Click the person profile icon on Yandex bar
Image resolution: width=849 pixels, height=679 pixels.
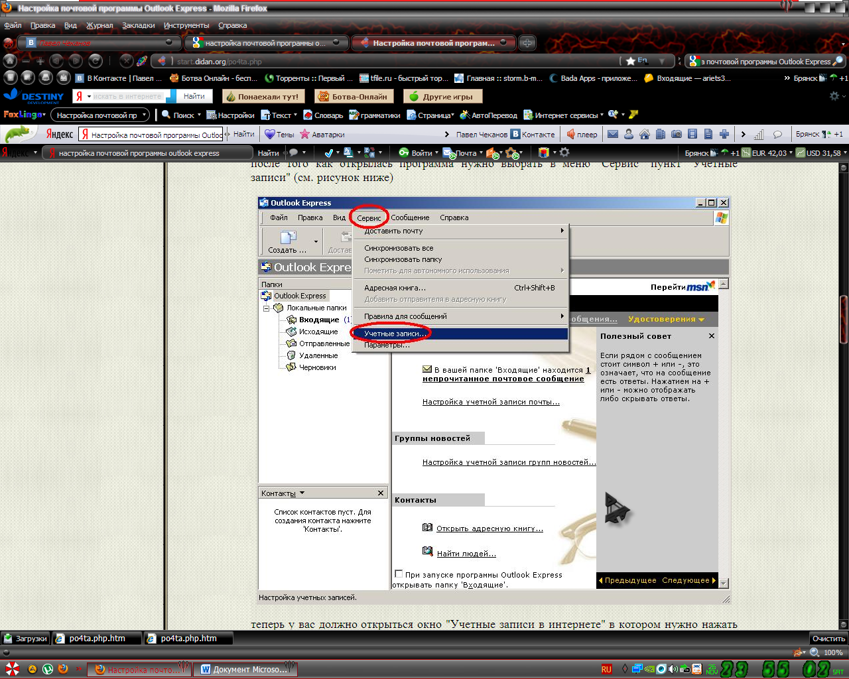(x=629, y=134)
